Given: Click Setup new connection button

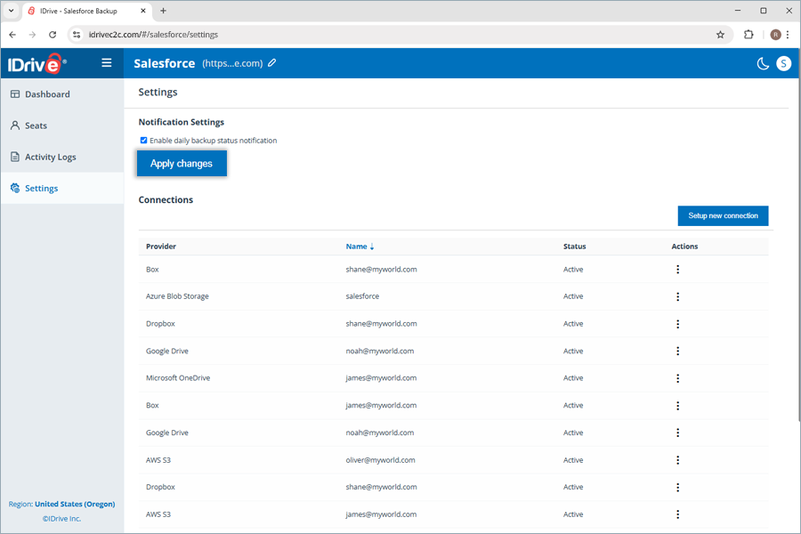Looking at the screenshot, I should pos(723,215).
